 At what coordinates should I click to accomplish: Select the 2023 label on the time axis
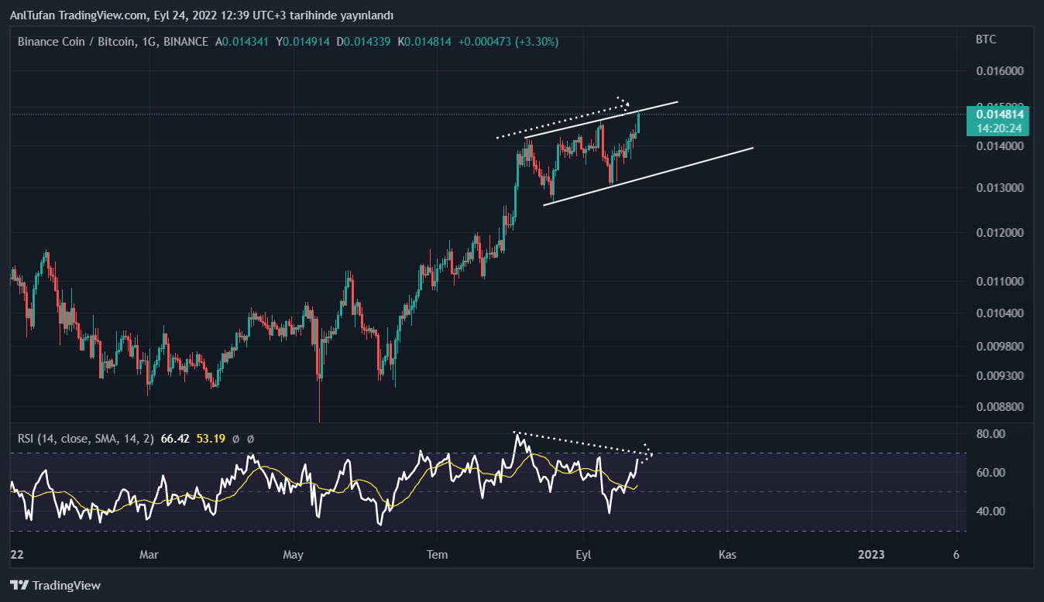(x=872, y=554)
